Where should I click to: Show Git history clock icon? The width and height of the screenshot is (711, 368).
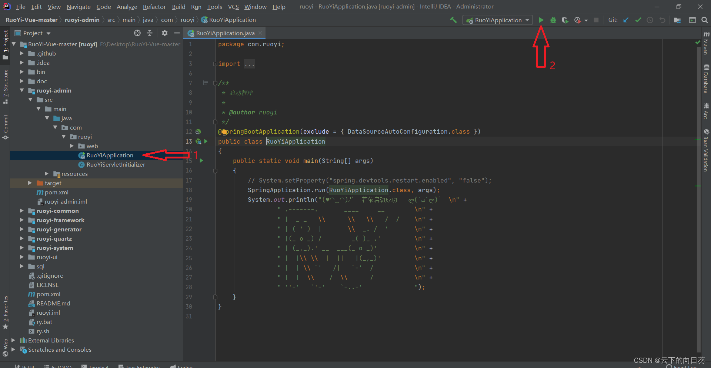(x=650, y=20)
